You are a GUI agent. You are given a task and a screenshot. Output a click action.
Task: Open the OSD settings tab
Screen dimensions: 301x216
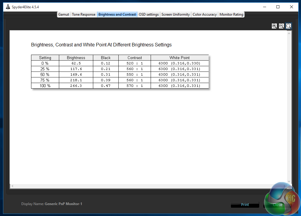(x=149, y=14)
